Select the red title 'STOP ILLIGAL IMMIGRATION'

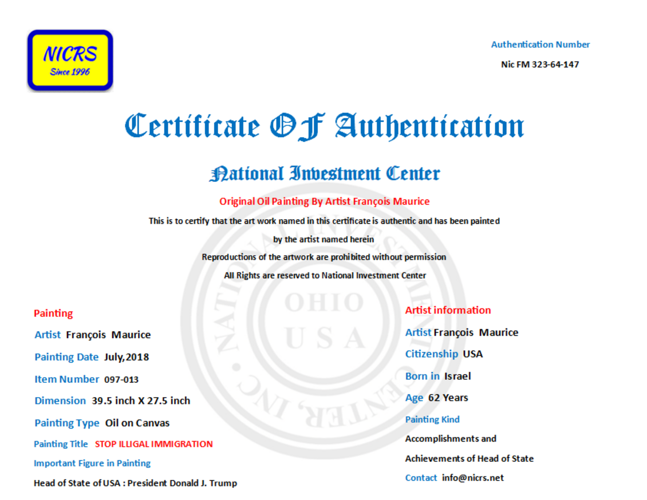(154, 444)
